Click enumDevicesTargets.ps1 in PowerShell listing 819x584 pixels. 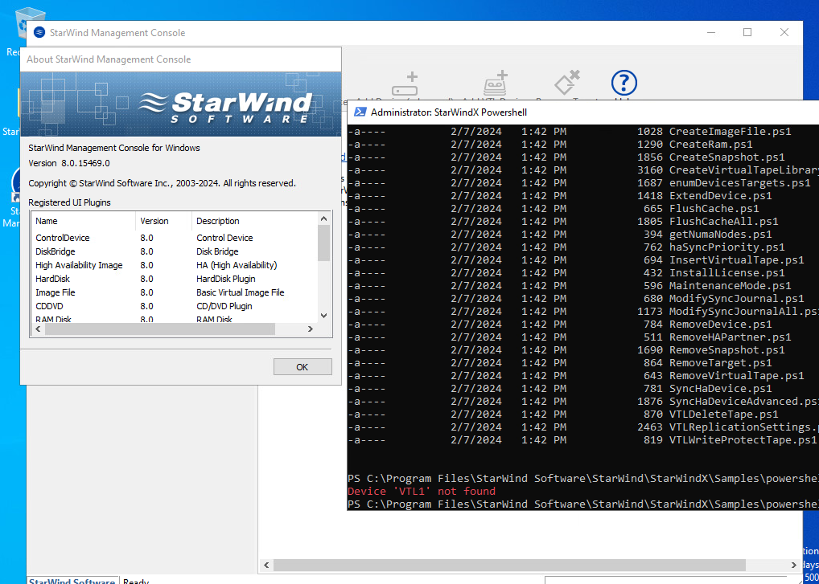click(739, 183)
